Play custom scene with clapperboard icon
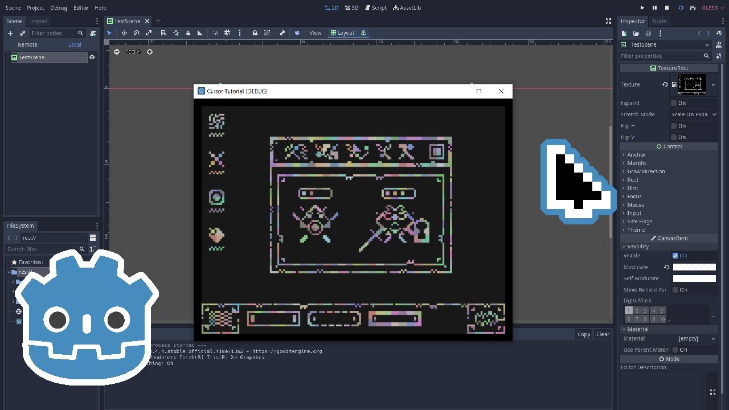The image size is (729, 410). point(693,8)
